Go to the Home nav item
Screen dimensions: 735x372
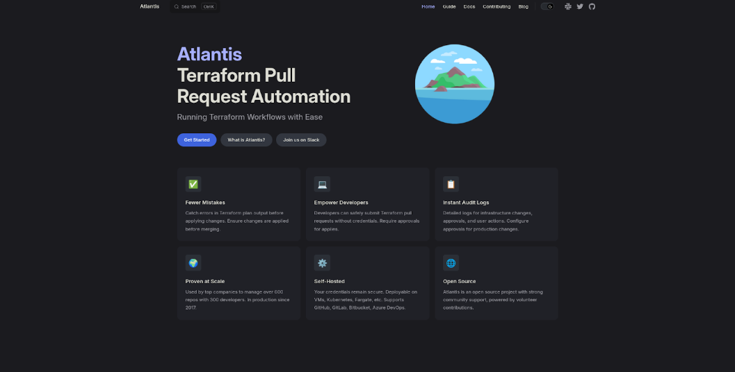click(x=428, y=6)
